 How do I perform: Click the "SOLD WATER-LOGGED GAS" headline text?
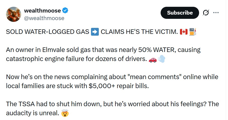tap(47, 33)
